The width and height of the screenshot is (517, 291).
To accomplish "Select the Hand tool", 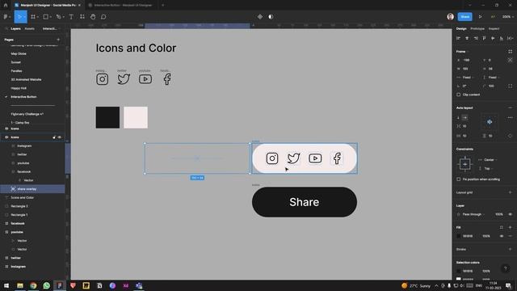I will coord(93,17).
